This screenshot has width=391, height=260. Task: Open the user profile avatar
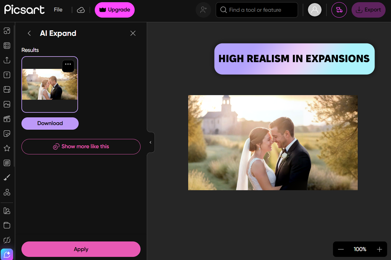(315, 10)
